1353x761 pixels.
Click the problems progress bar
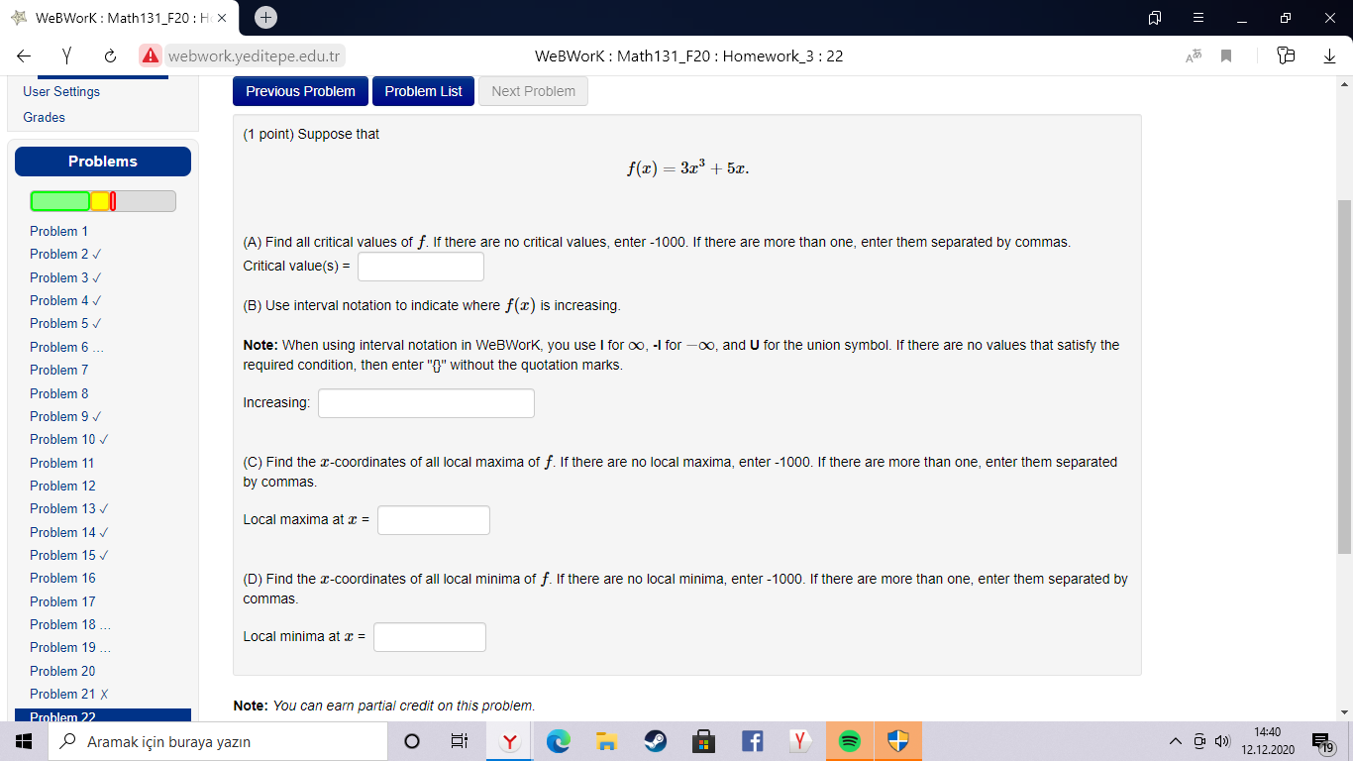pos(103,201)
